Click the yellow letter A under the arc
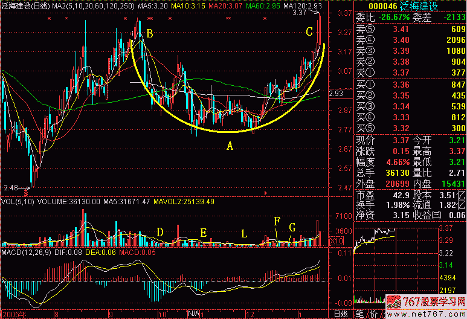This screenshot has width=467, height=319. coord(229,146)
